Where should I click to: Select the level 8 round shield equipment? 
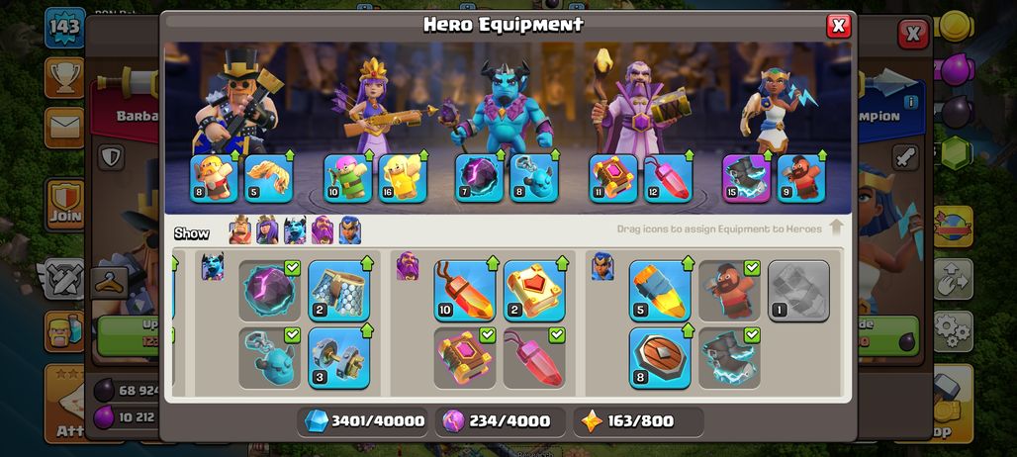660,358
